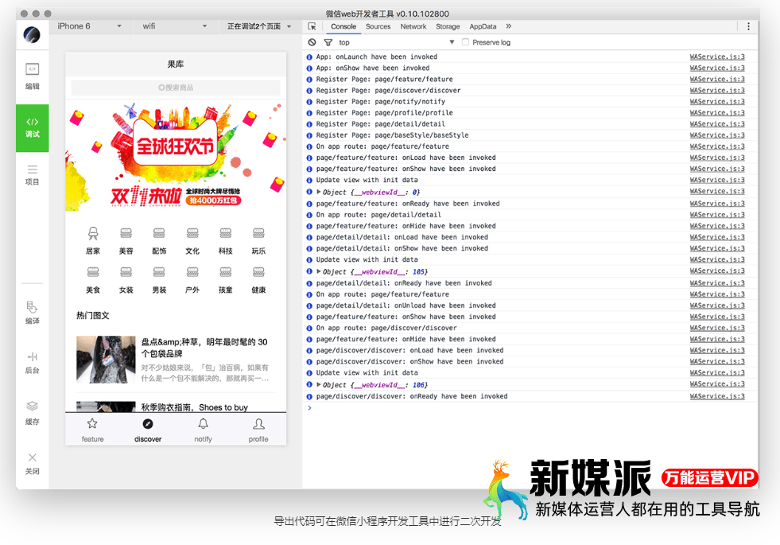The height and width of the screenshot is (545, 780).
Task: Switch to the Network tab
Action: point(413,26)
